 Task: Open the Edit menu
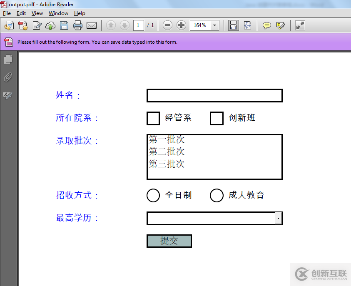point(21,13)
